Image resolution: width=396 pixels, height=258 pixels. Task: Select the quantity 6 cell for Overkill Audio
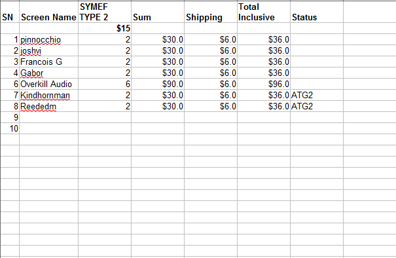coord(105,84)
